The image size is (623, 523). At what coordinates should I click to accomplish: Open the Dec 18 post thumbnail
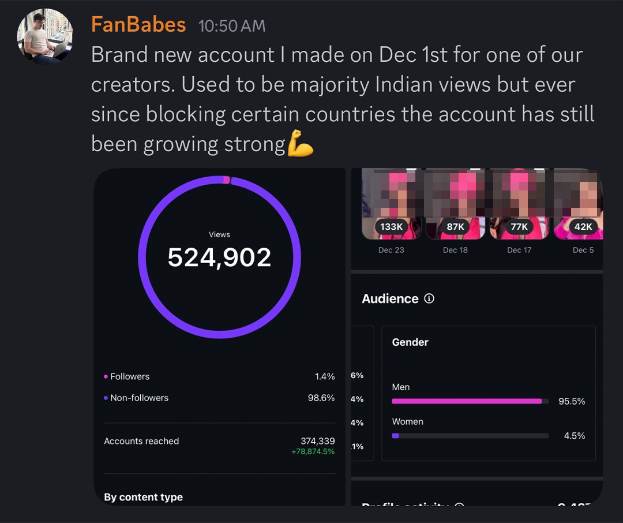point(455,199)
